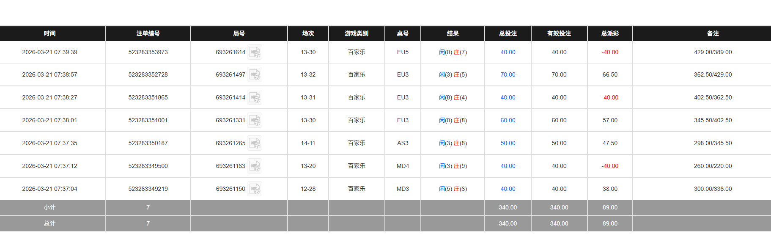
Task: Click the 40.00 link on the MD4 row
Action: click(508, 166)
